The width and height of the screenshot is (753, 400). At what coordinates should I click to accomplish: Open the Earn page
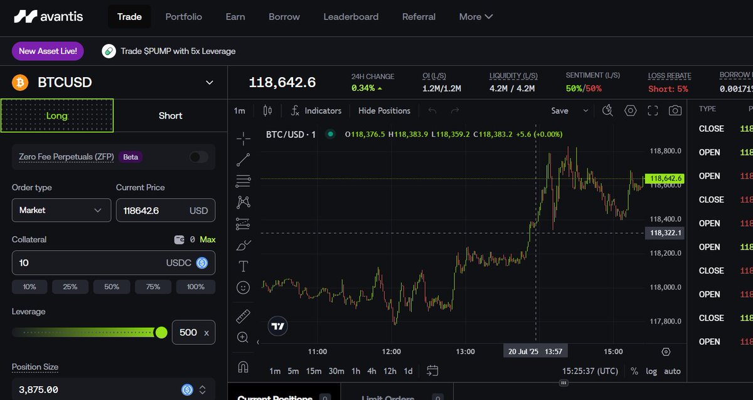(235, 17)
